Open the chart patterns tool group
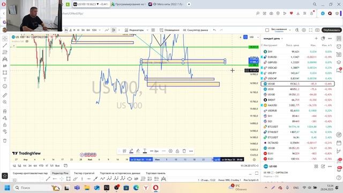Viewport: 343px width, 193px height. (5, 59)
